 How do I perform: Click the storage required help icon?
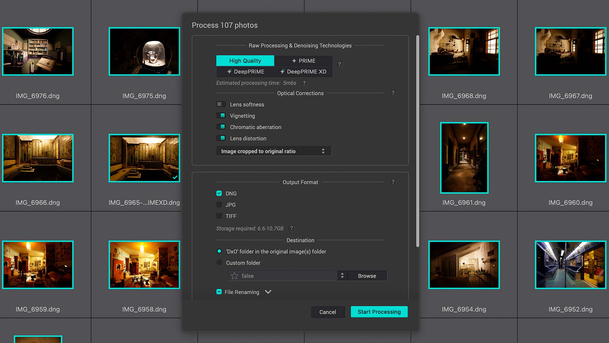coord(291,228)
